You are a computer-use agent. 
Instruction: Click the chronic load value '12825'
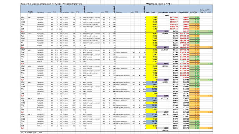pos(186,80)
